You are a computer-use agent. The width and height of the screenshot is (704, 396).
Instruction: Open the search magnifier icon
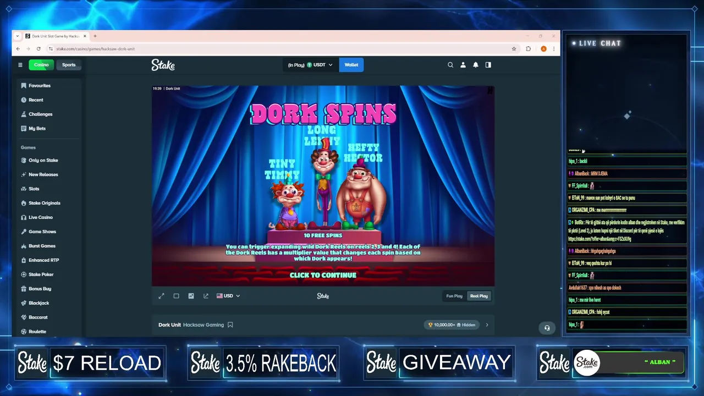pyautogui.click(x=450, y=65)
